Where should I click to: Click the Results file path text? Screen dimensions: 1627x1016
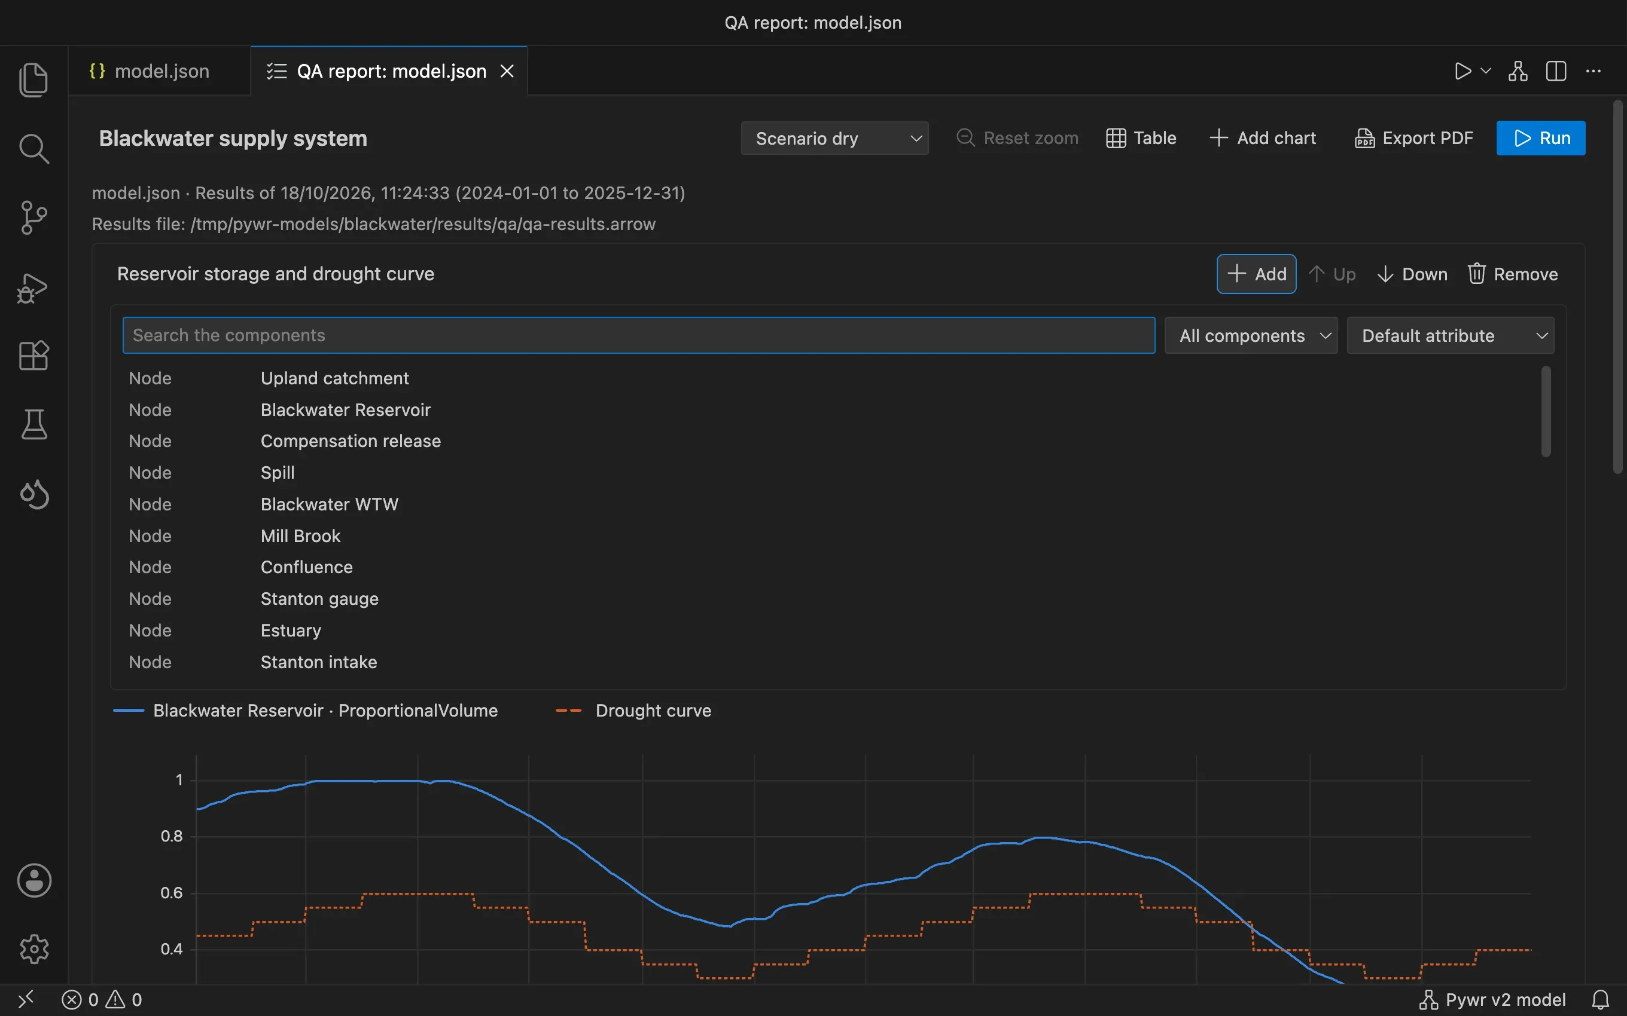374,224
